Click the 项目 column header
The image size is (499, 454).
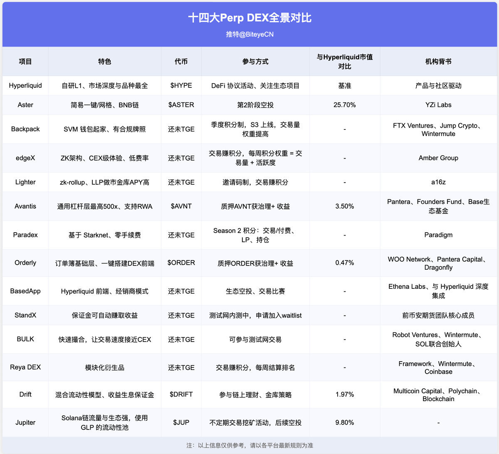[25, 61]
